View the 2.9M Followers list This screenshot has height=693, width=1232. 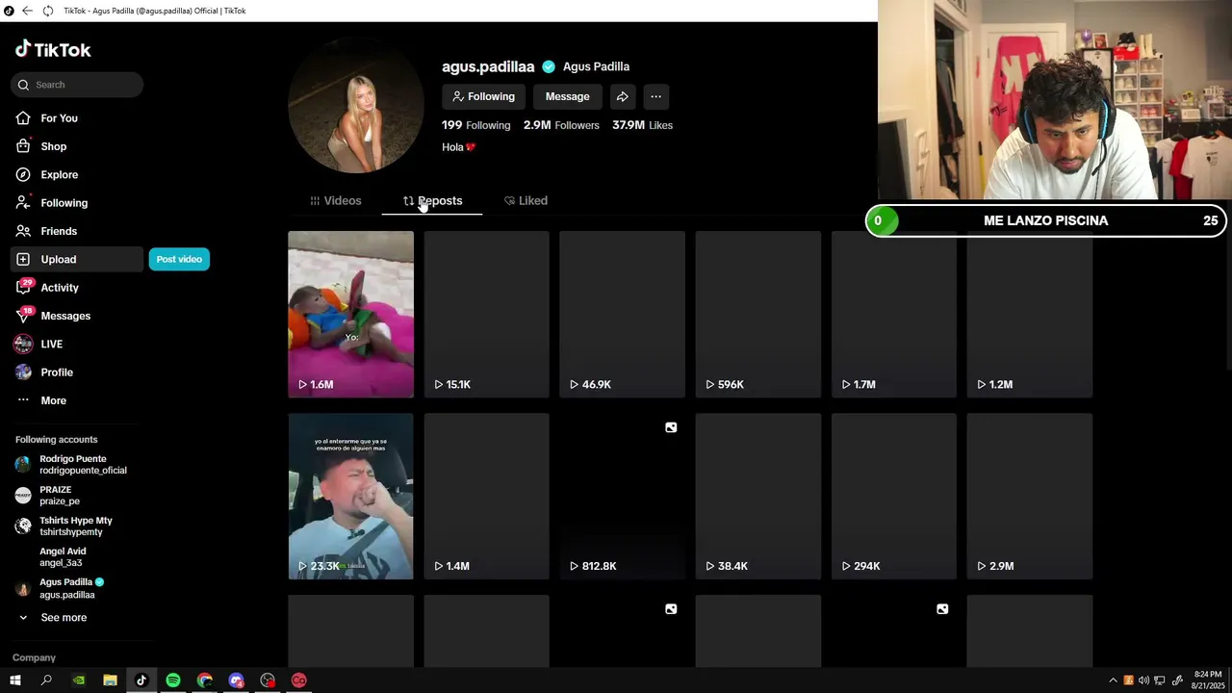click(561, 125)
